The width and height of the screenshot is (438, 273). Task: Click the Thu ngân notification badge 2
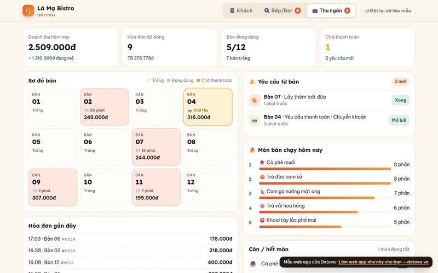pos(347,10)
